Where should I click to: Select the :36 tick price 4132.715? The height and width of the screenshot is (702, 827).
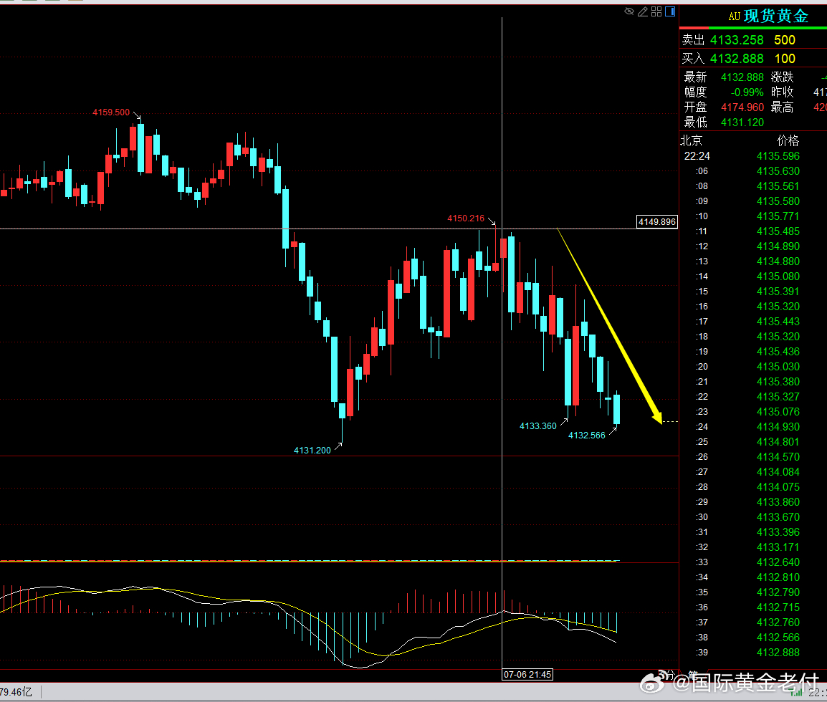[x=778, y=607]
